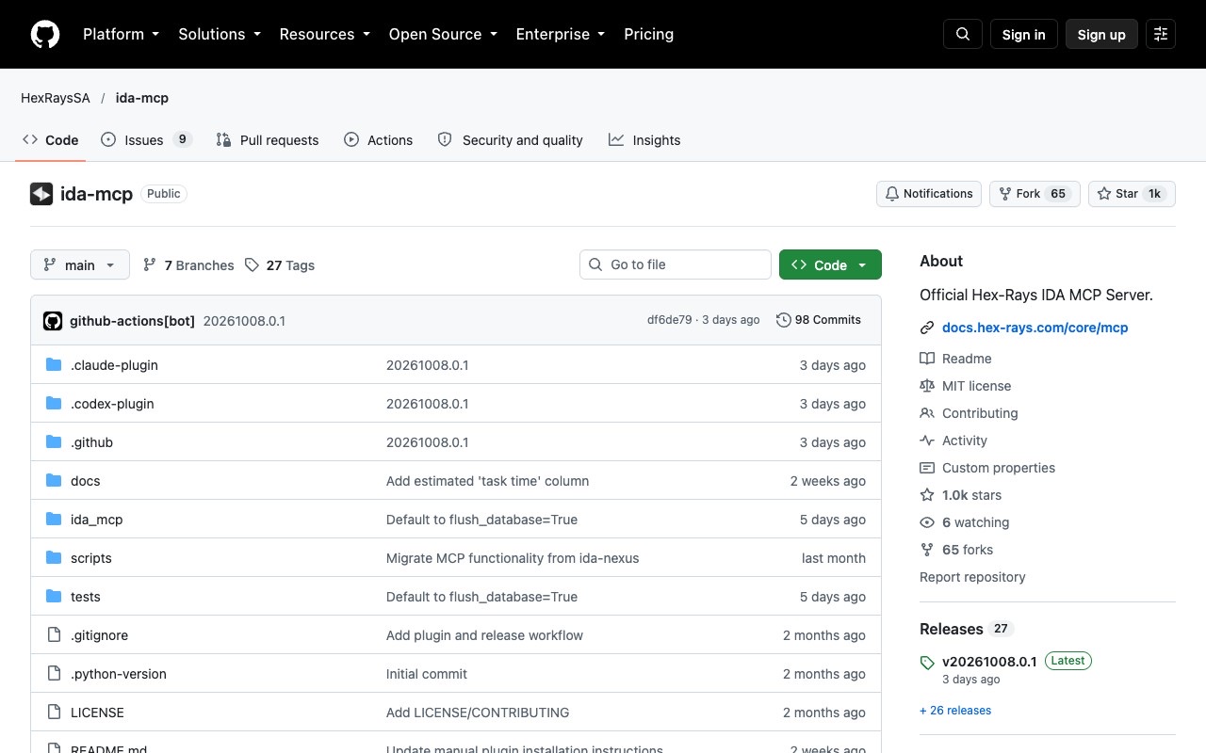Click the .codex-plugin folder icon
The width and height of the screenshot is (1206, 753).
[54, 404]
